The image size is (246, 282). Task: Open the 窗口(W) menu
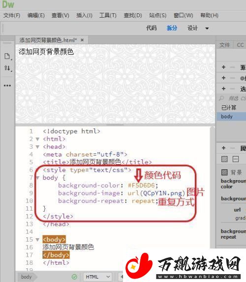(183, 15)
